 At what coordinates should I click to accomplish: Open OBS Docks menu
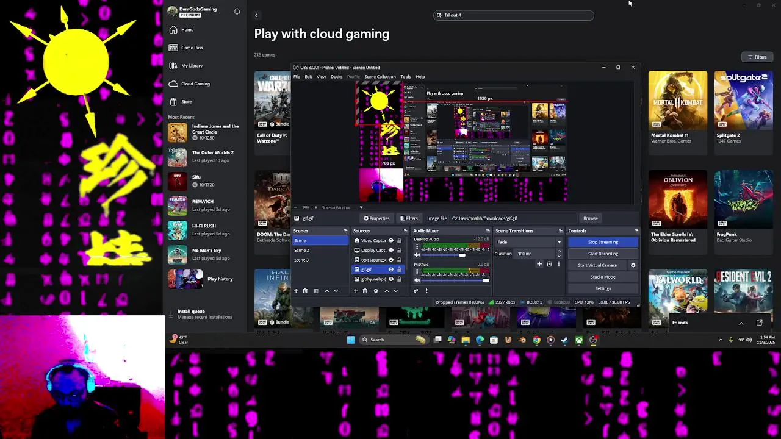(x=336, y=77)
